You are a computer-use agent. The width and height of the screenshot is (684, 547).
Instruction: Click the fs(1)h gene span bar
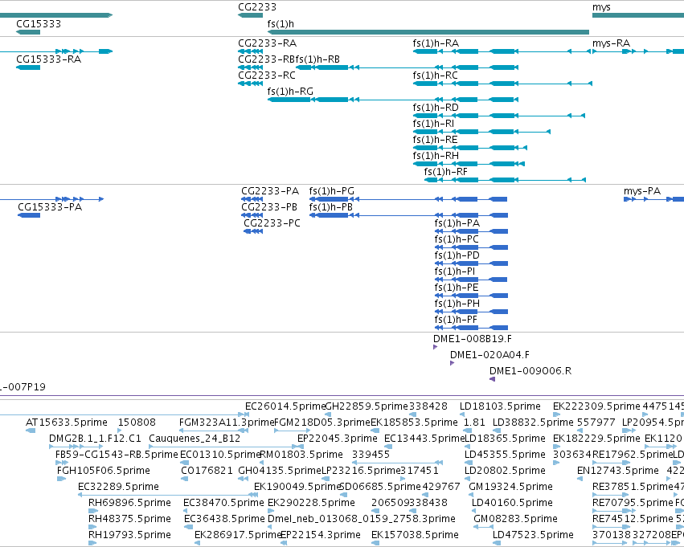coord(428,32)
